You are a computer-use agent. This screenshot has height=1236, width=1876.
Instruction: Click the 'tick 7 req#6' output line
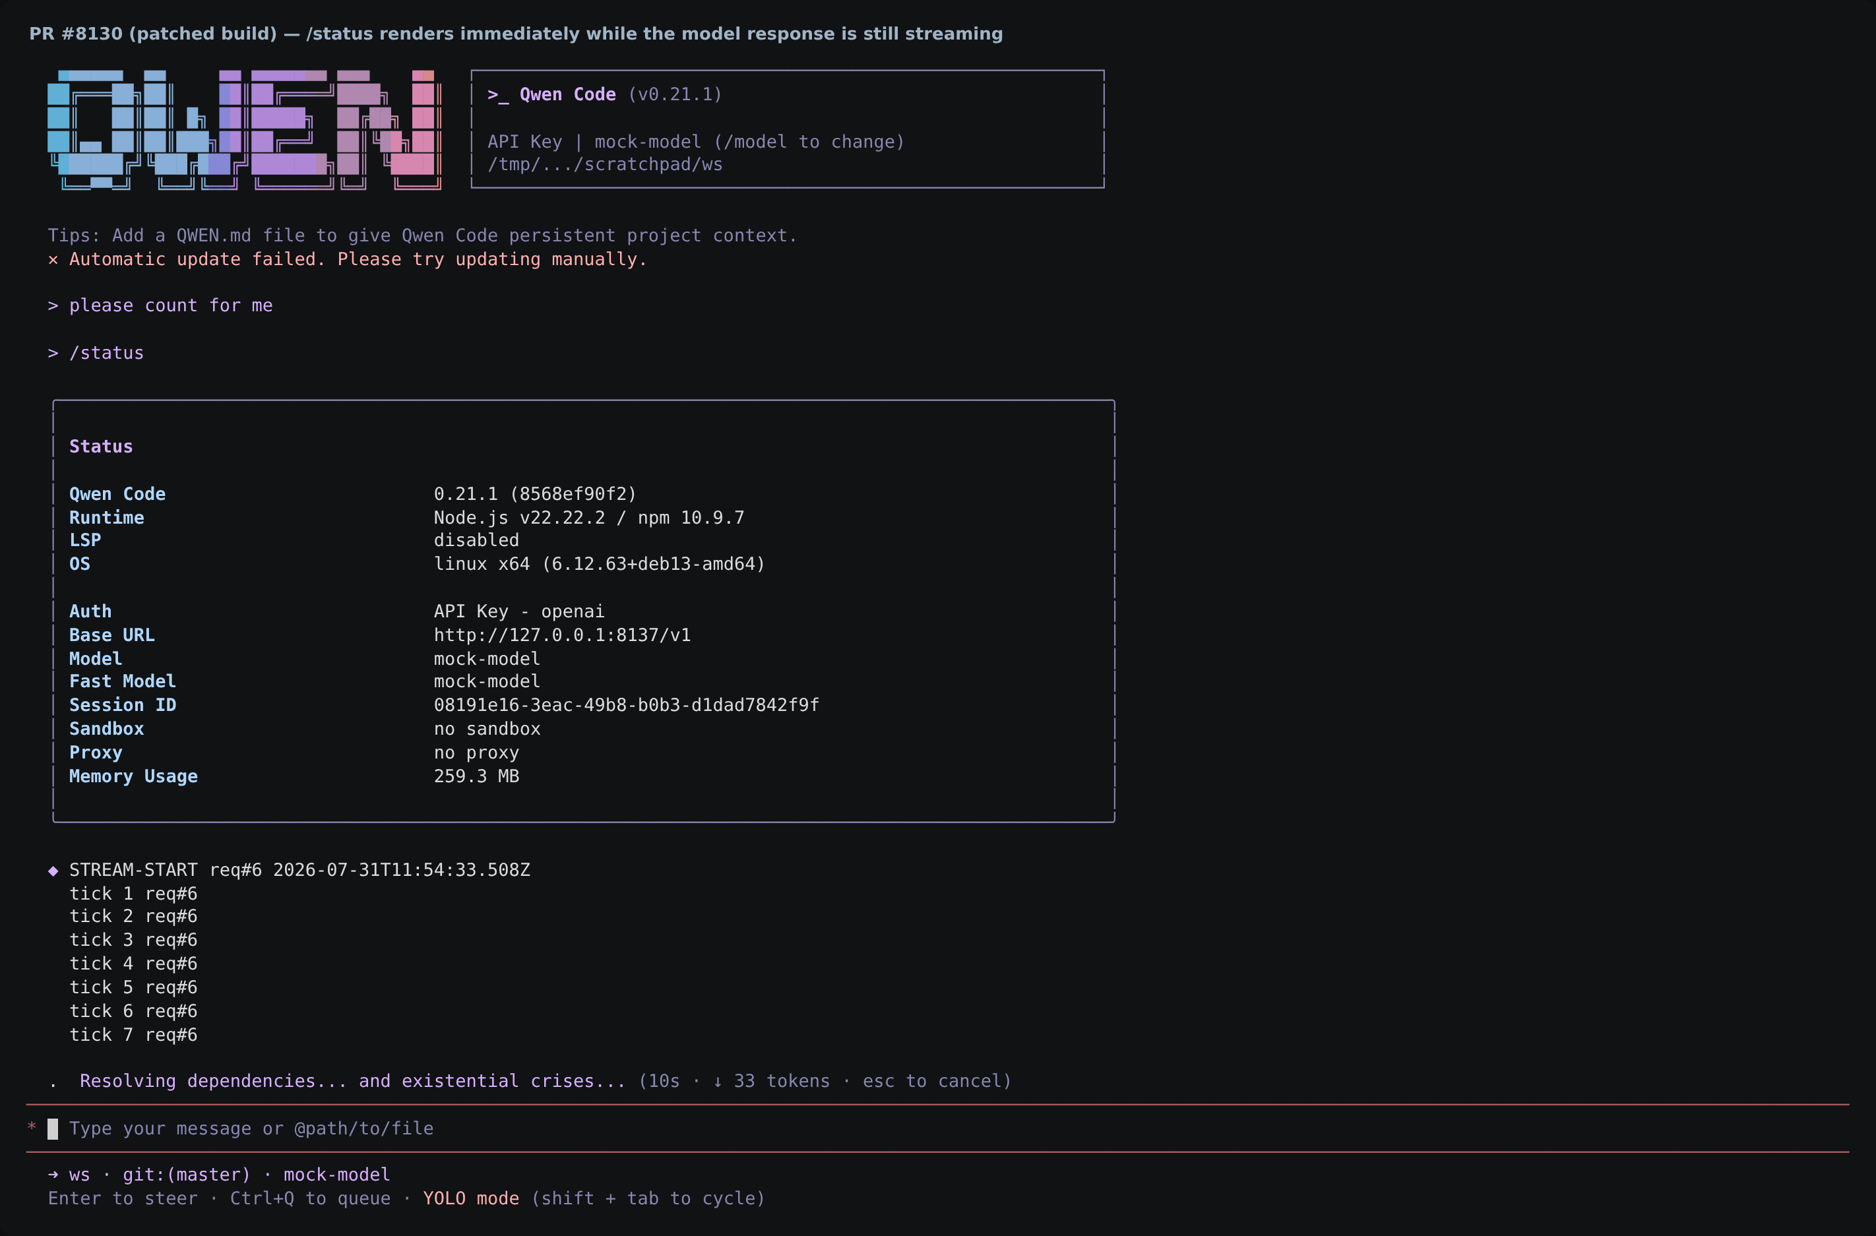133,1034
